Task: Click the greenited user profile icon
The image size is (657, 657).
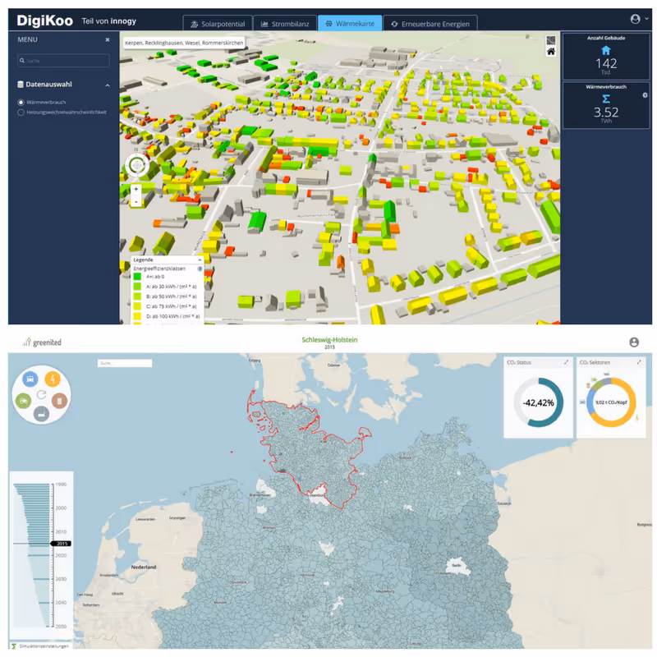Action: [x=634, y=342]
